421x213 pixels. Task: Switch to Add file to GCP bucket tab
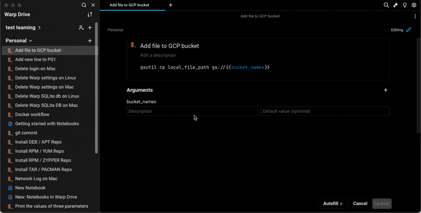129,5
